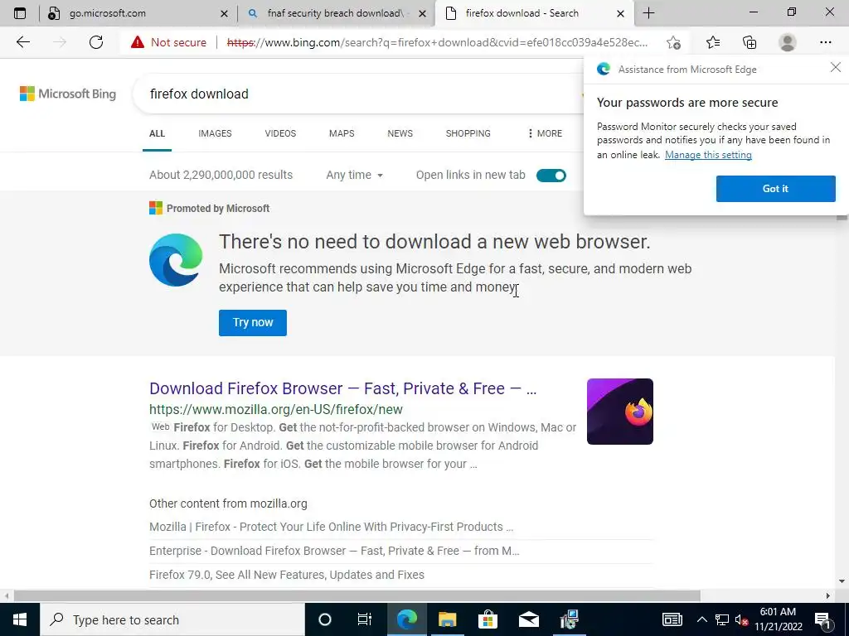
Task: Switch to the VIDEOS search tab
Action: [x=280, y=133]
